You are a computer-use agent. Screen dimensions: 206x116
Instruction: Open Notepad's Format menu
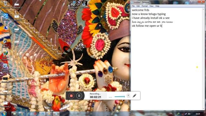(145, 6)
